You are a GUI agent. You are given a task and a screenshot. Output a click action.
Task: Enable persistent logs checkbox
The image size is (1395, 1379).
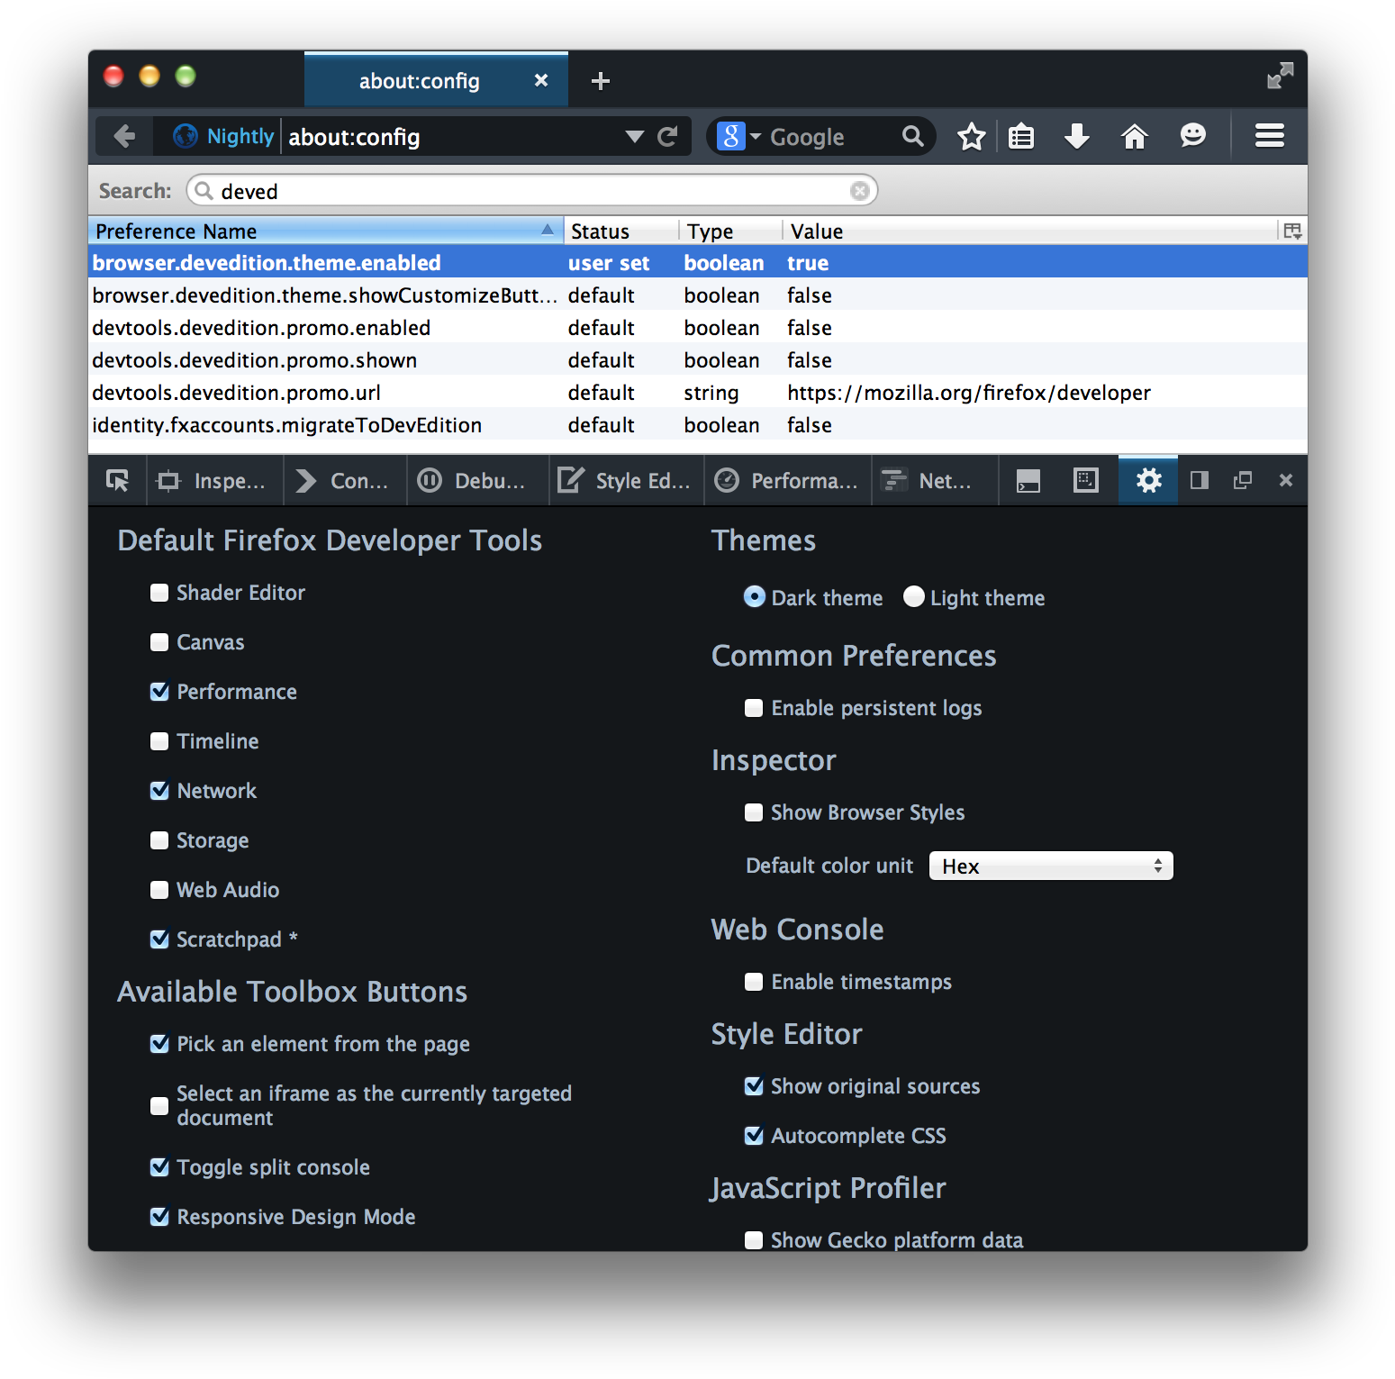754,707
